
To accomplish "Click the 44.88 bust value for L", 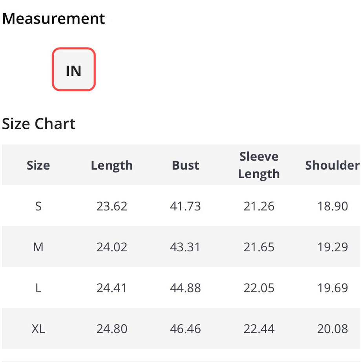I will [x=185, y=288].
